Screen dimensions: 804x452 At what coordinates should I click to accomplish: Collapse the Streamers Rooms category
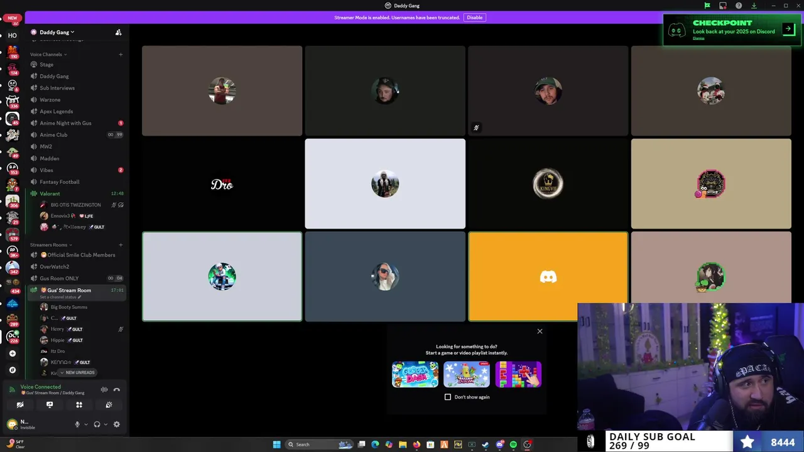[50, 245]
